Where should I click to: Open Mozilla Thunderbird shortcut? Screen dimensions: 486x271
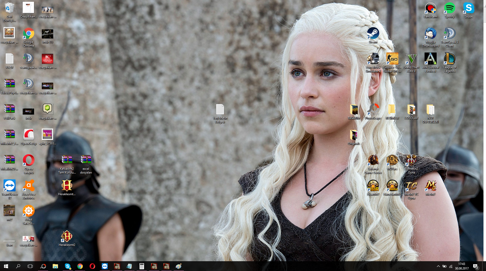click(430, 37)
